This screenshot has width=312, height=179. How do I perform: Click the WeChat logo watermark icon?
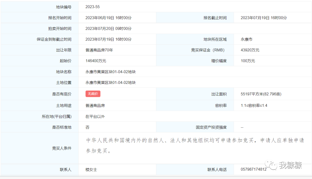click(x=271, y=165)
